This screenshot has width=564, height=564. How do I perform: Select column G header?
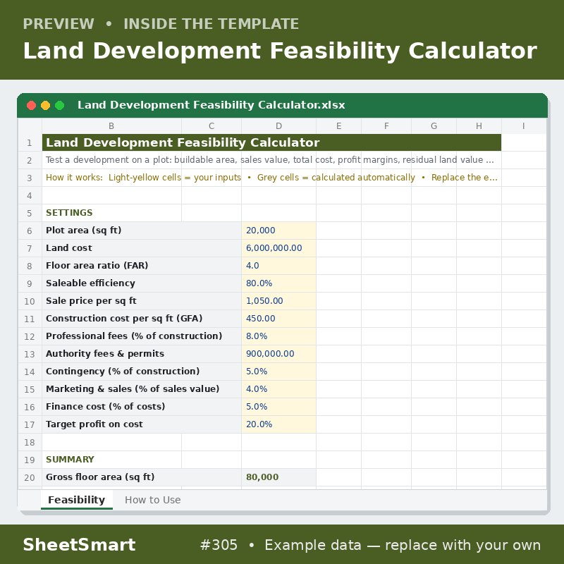pos(434,126)
